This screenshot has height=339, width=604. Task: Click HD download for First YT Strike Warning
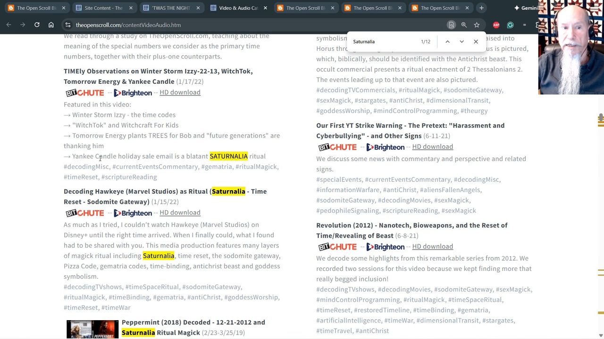[432, 146]
